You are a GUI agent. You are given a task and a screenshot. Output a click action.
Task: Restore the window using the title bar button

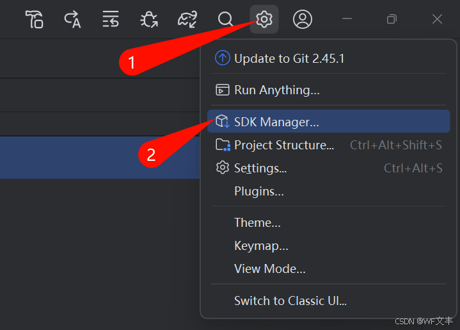tap(392, 19)
